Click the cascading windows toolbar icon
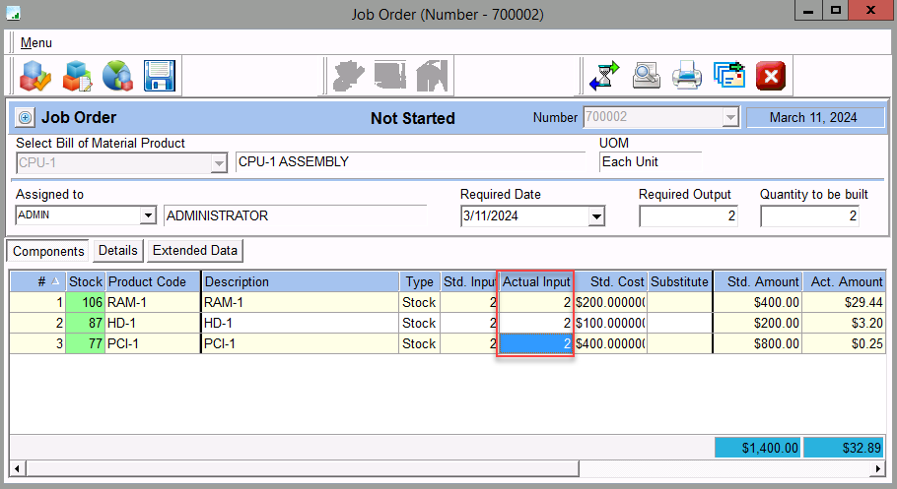Viewport: 897px width, 489px height. tap(728, 76)
